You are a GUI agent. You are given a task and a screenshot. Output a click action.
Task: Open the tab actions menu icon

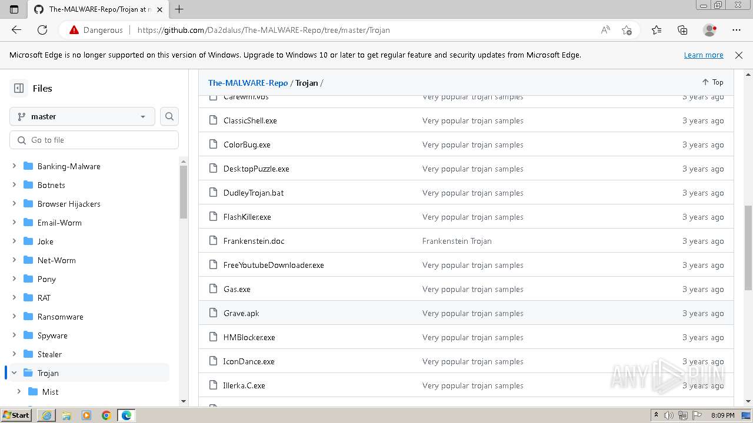point(14,9)
